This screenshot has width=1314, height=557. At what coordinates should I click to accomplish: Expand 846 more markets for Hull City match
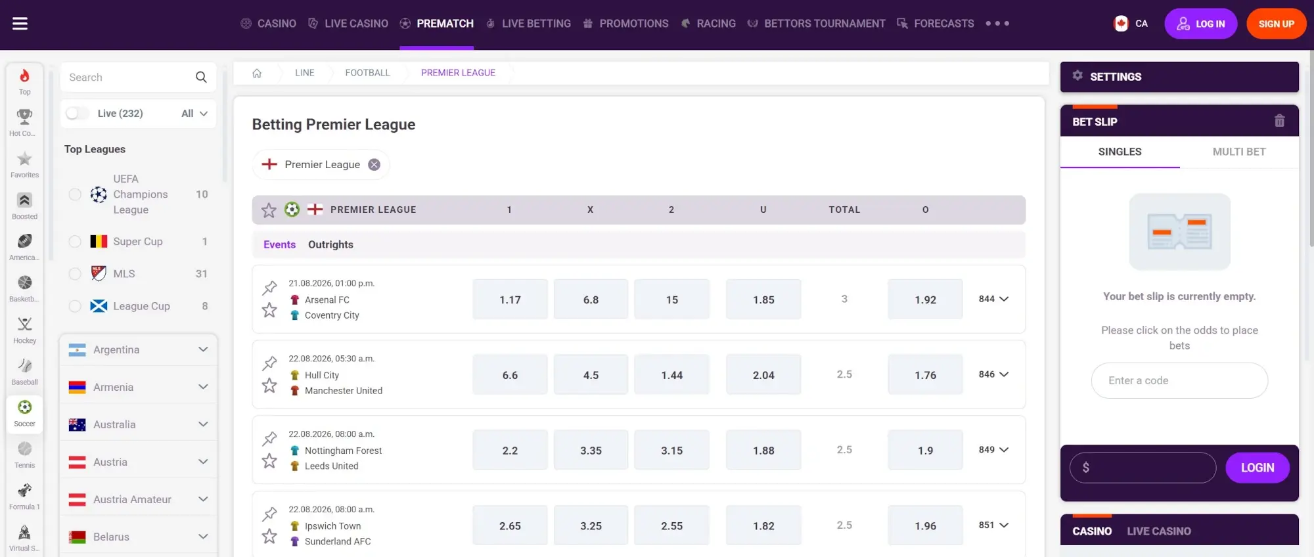[x=993, y=374]
